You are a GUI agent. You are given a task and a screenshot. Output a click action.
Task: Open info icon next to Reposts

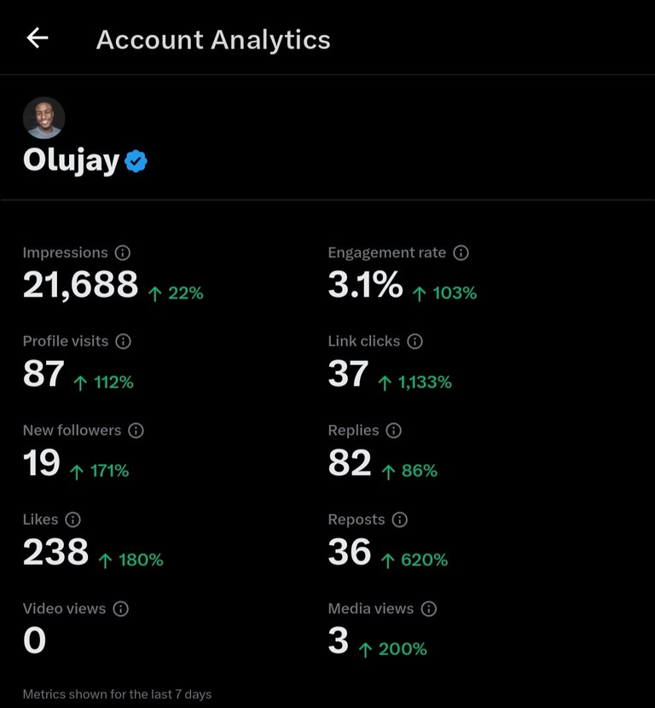click(x=399, y=519)
